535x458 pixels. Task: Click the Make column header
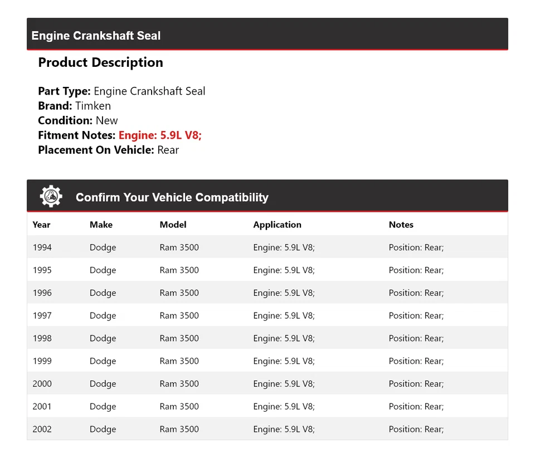click(101, 225)
